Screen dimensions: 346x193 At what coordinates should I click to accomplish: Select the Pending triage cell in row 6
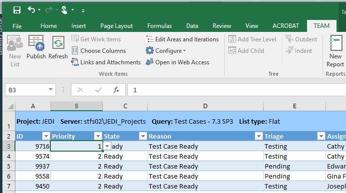coord(295,176)
